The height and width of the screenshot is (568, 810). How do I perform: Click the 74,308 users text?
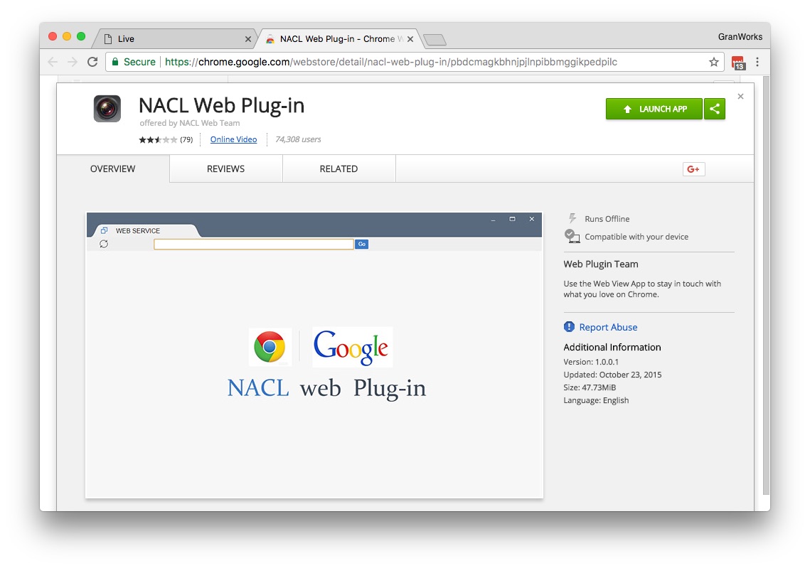298,139
